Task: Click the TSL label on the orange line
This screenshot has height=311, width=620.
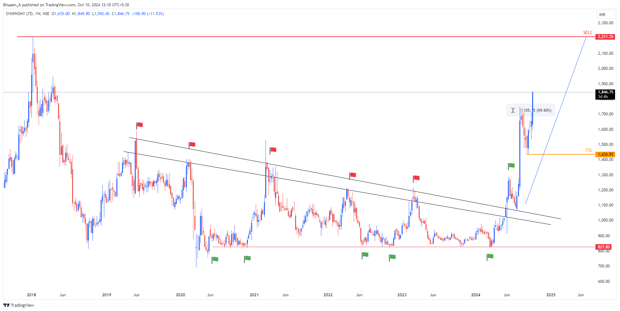Action: [x=589, y=150]
